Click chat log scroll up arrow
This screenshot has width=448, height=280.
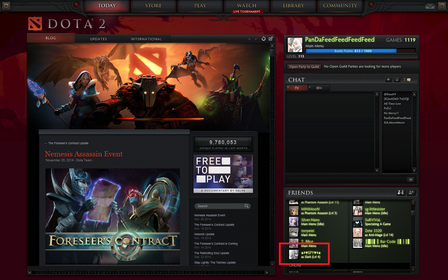pyautogui.click(x=377, y=94)
